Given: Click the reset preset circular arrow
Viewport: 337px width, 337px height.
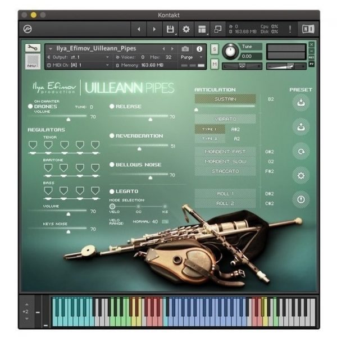Looking at the screenshot, I should coord(301,151).
